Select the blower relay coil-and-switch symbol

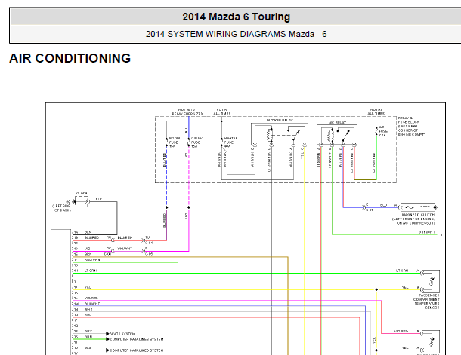click(280, 135)
